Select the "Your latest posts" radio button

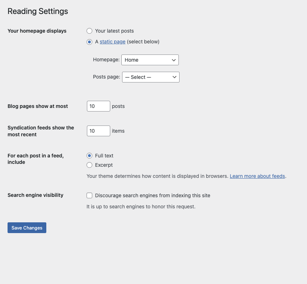click(x=89, y=31)
